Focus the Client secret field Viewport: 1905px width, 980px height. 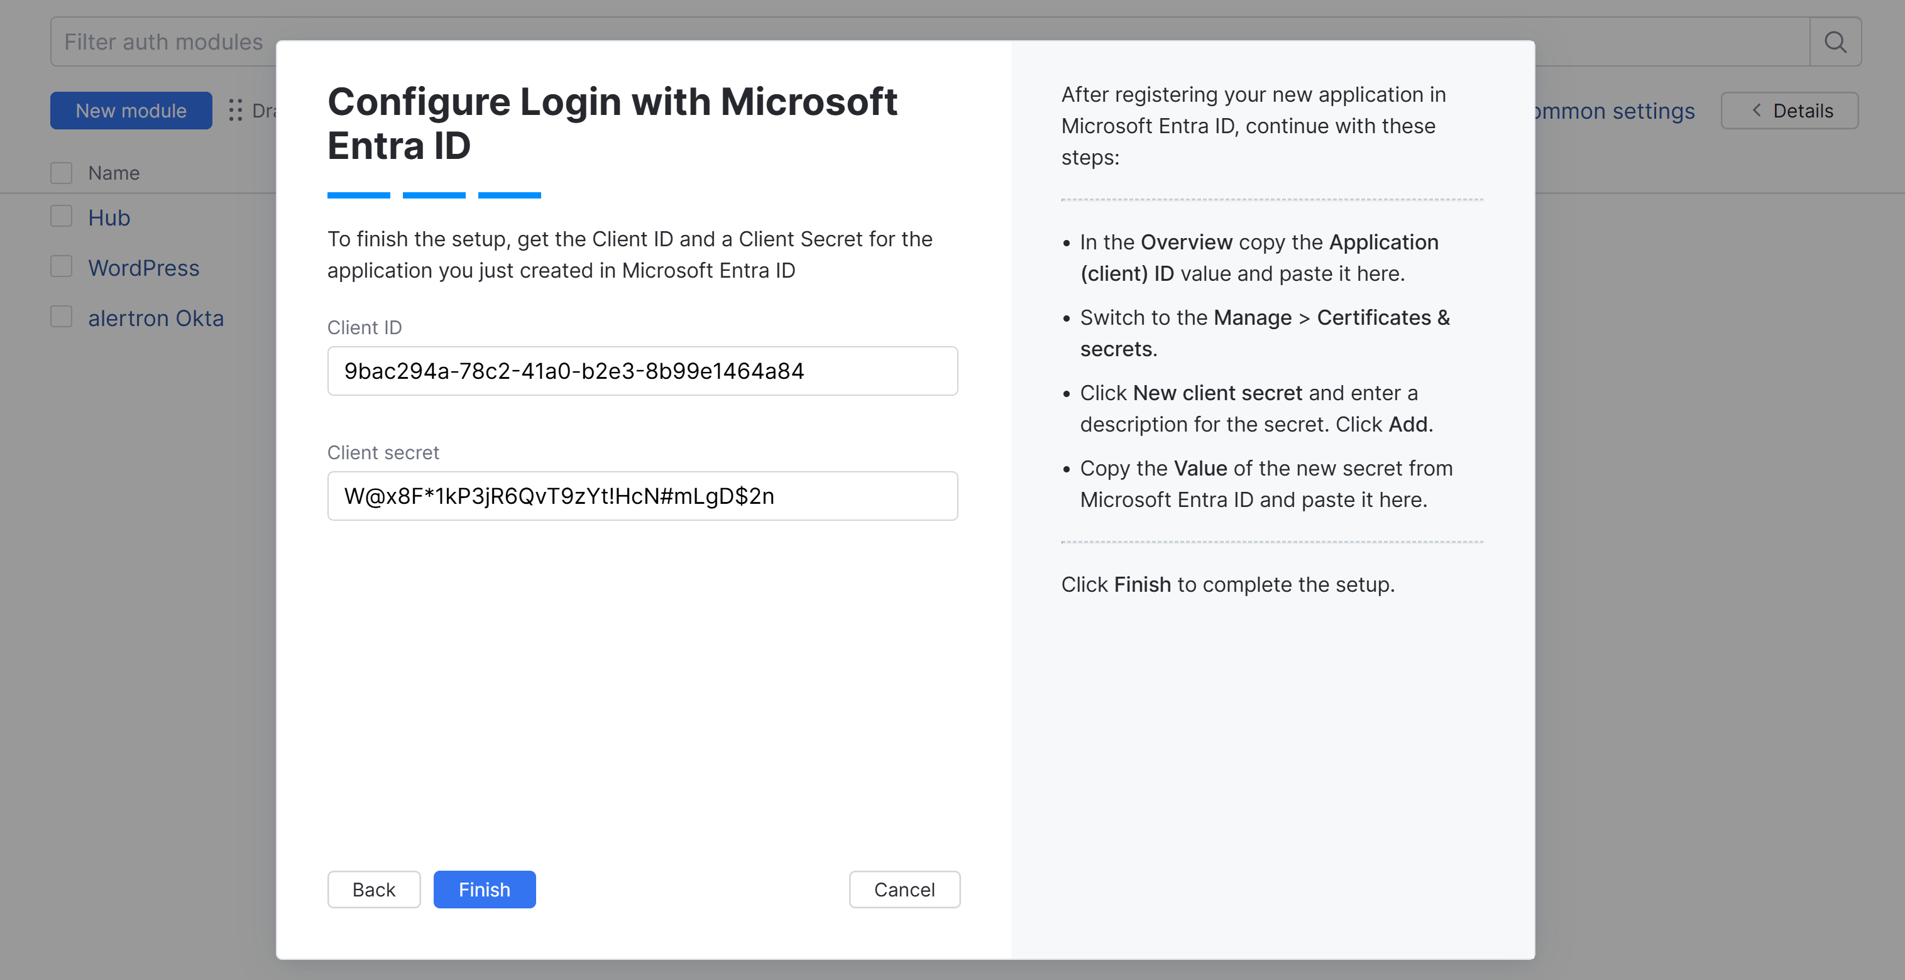642,496
